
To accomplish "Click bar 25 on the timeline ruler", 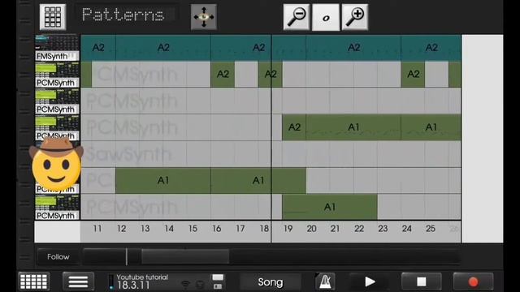I will tap(431, 229).
